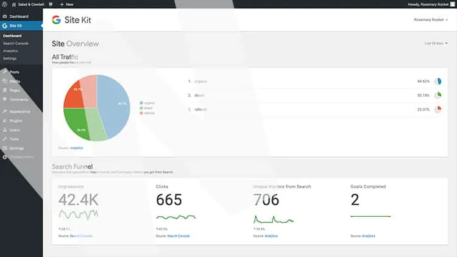This screenshot has height=257, width=457.
Task: Select the referral traffic row
Action: click(x=315, y=110)
